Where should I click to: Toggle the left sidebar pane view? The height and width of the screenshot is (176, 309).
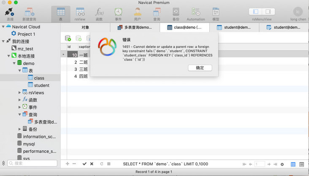[x=255, y=12]
